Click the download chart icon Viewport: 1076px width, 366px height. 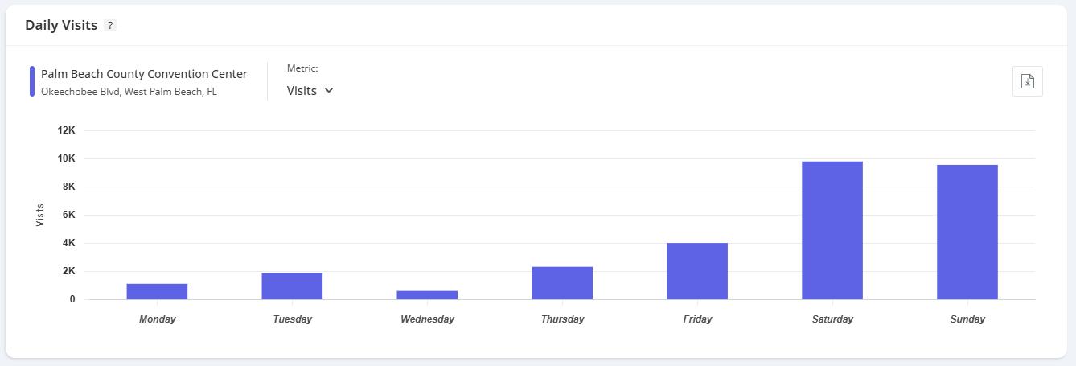pos(1027,81)
